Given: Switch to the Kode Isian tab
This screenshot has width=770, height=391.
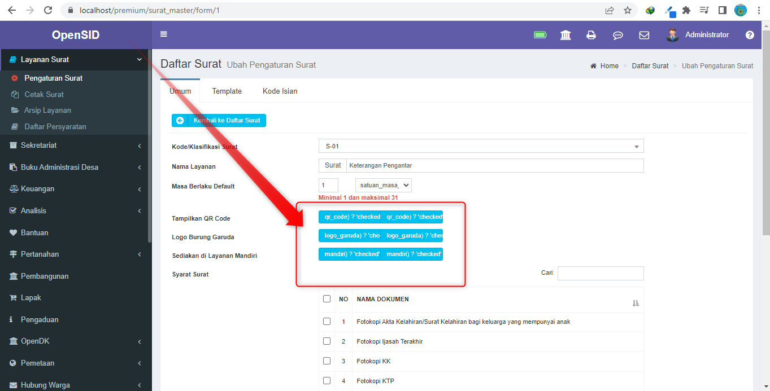Looking at the screenshot, I should pyautogui.click(x=280, y=91).
